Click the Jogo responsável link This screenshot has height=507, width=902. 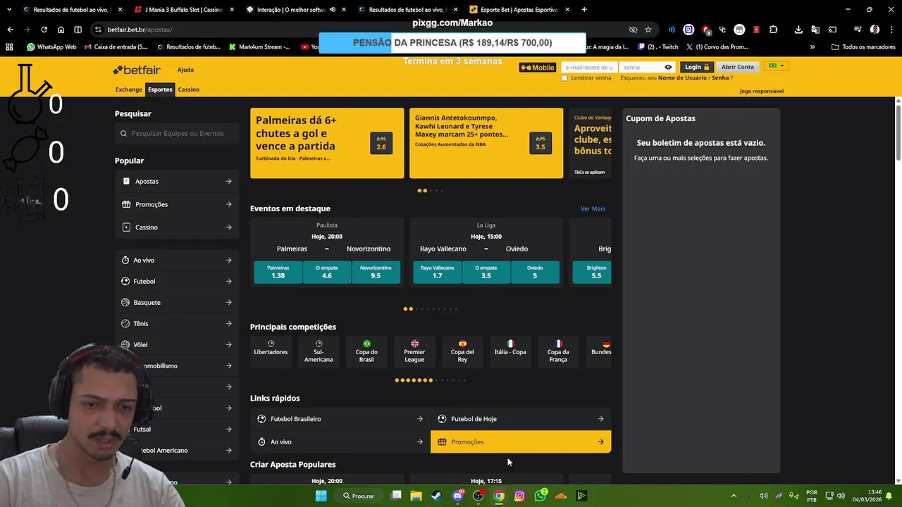(x=761, y=91)
